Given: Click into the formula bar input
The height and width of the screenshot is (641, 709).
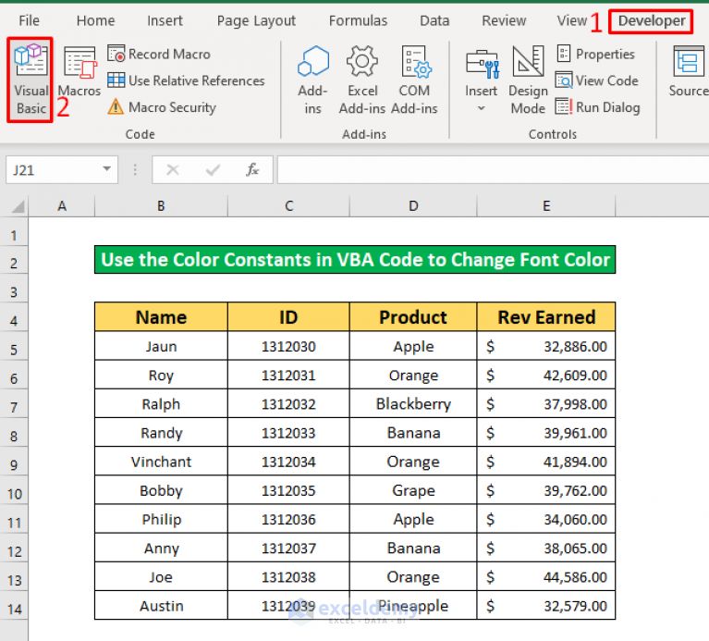Looking at the screenshot, I should click(x=493, y=169).
